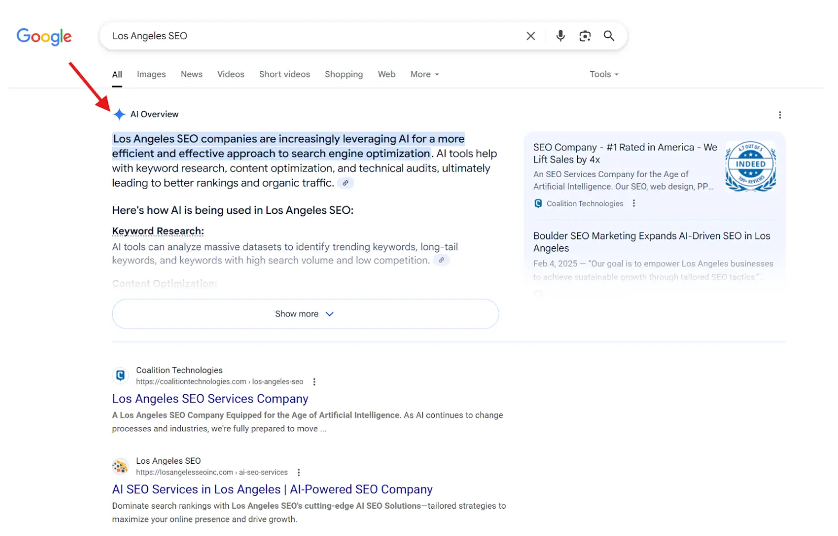Screen dimensions: 838x536
Task: Open the Tools dropdown
Action: [604, 74]
